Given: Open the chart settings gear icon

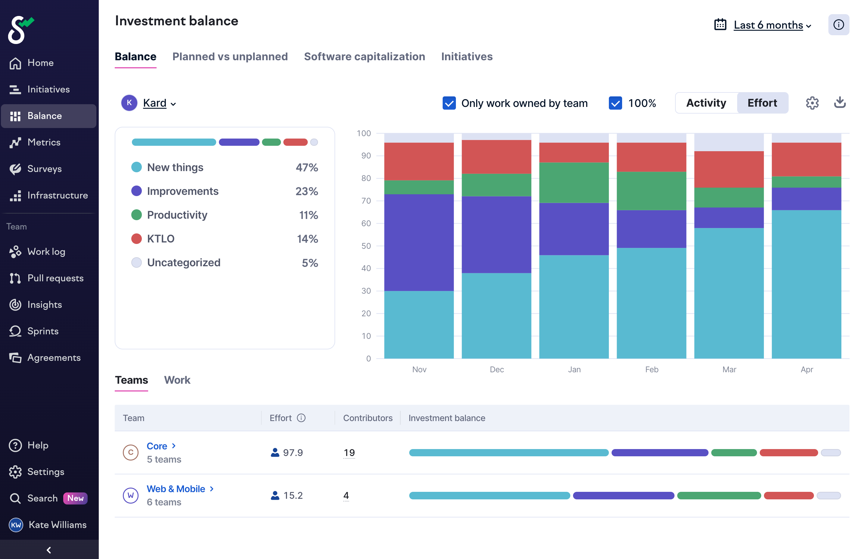Looking at the screenshot, I should pyautogui.click(x=812, y=103).
